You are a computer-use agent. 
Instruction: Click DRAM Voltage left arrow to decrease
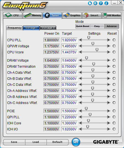coord(80,60)
